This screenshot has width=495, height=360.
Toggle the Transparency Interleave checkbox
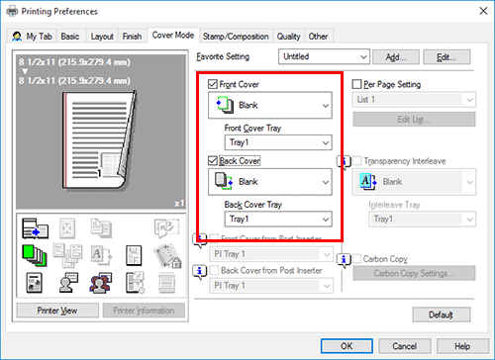click(x=356, y=160)
